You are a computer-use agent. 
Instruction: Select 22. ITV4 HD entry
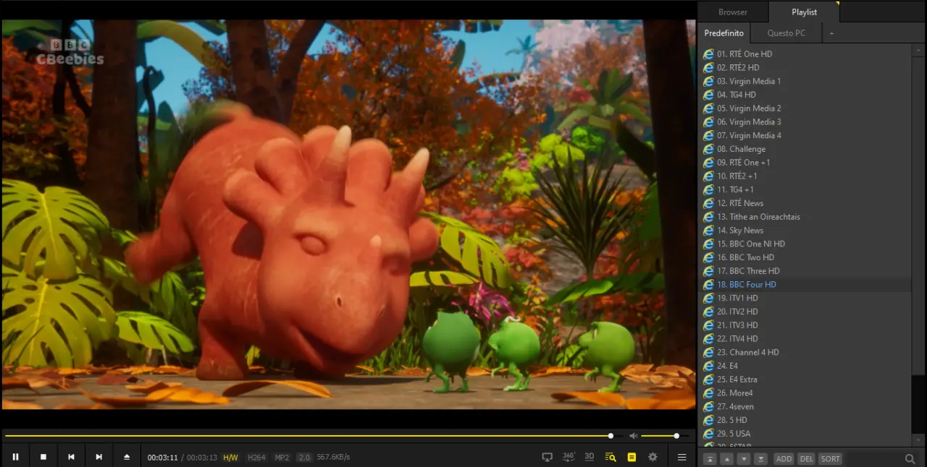[805, 338]
